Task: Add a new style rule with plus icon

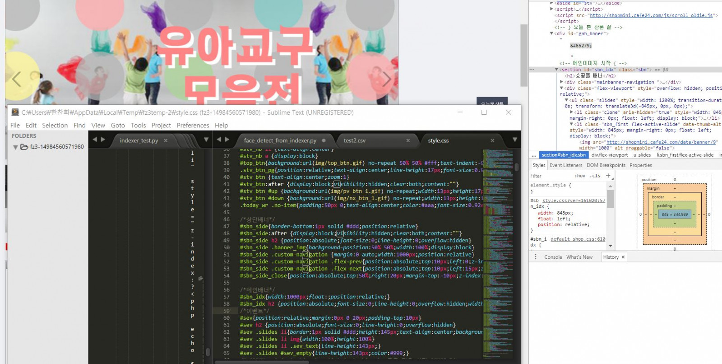Action: (x=608, y=176)
